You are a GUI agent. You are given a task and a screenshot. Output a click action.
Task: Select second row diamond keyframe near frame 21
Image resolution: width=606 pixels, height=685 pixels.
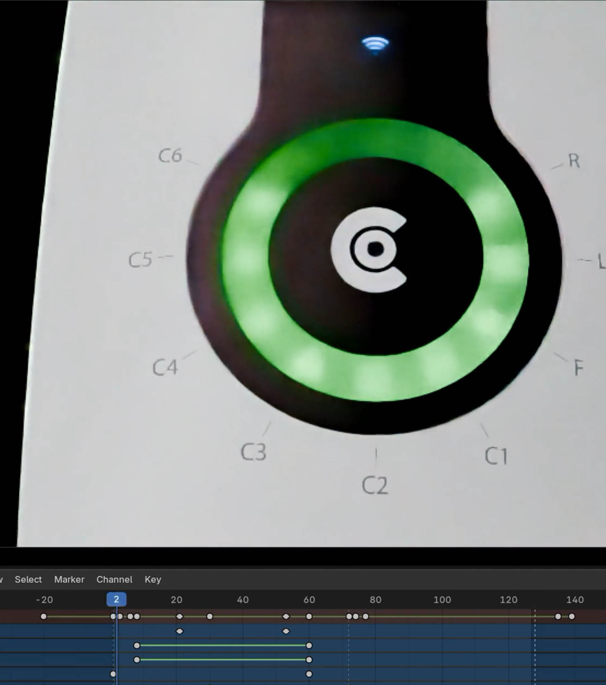pyautogui.click(x=179, y=631)
